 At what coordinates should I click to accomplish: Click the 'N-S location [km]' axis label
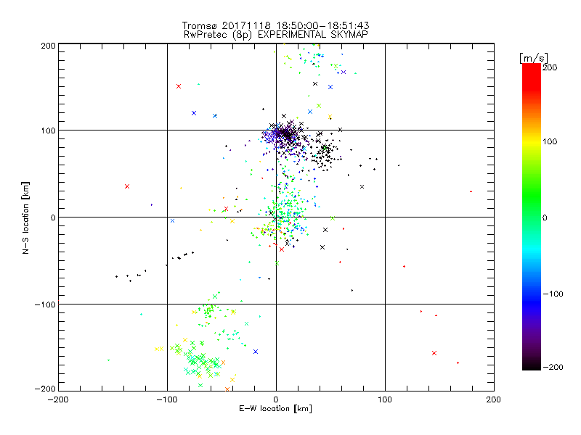25,217
